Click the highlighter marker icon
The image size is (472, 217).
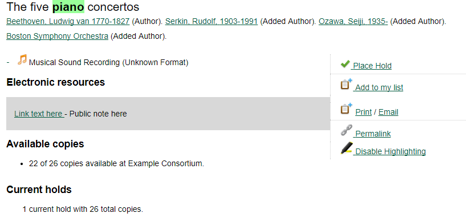coord(347,148)
